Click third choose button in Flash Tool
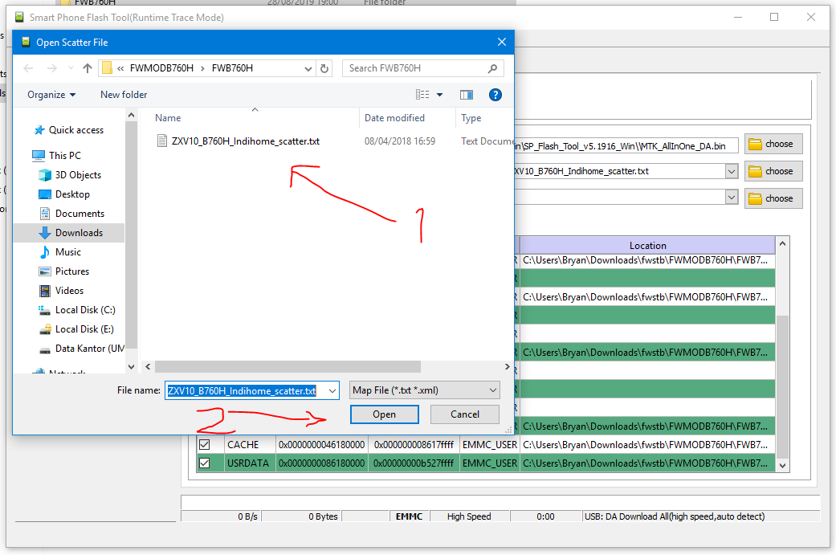836x555 pixels. coord(773,198)
